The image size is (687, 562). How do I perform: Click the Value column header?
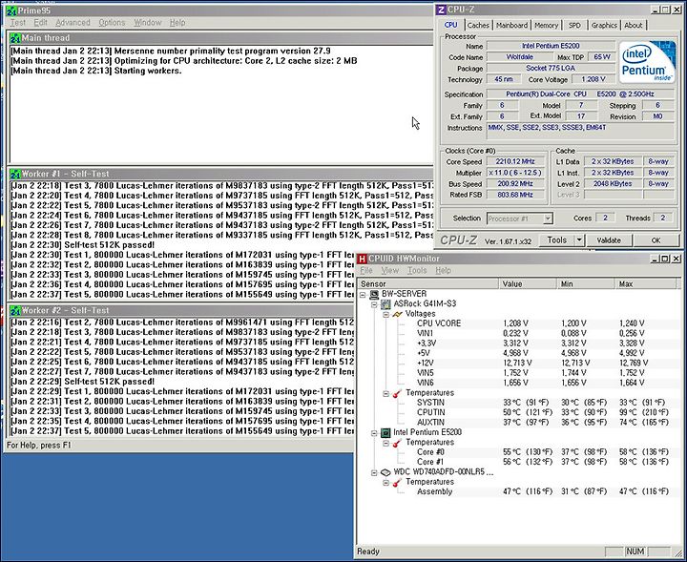[x=528, y=283]
